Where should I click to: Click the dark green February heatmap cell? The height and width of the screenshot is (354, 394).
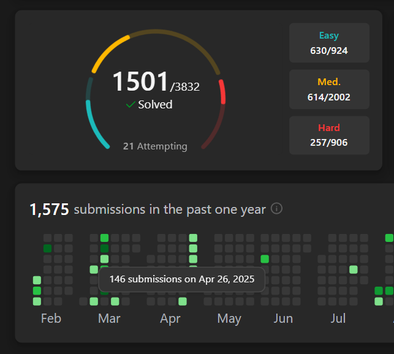48,248
